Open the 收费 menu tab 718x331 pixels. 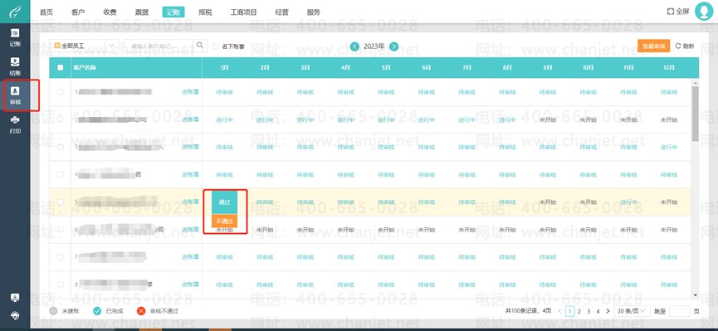tap(110, 12)
